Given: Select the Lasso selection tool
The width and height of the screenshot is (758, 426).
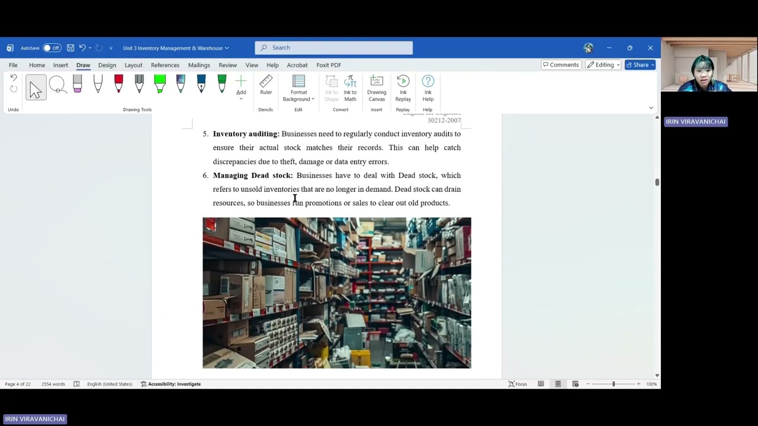Looking at the screenshot, I should pos(57,85).
